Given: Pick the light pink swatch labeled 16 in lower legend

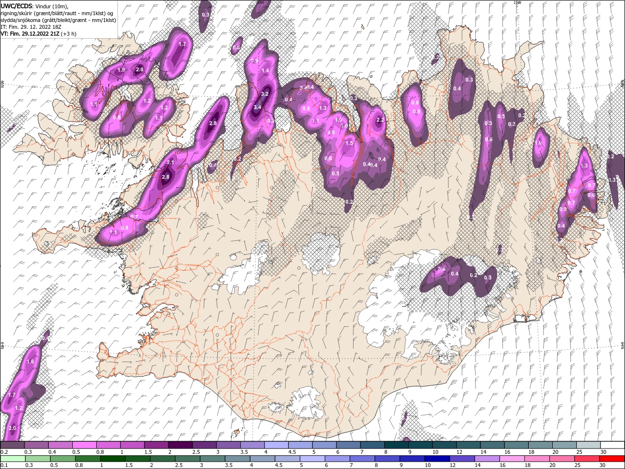Looking at the screenshot, I should [512, 459].
